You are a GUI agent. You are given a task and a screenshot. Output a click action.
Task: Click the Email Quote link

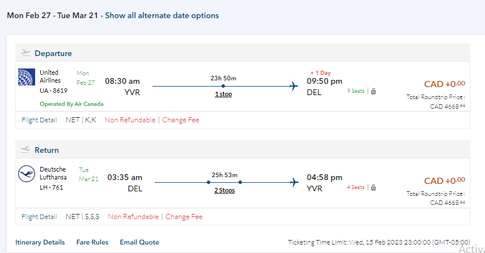(x=139, y=242)
